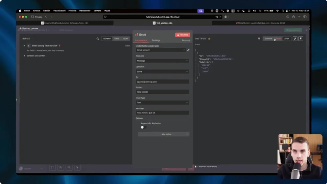Open the Add option dropdown
Image resolution: width=327 pixels, height=184 pixels.
(164, 134)
